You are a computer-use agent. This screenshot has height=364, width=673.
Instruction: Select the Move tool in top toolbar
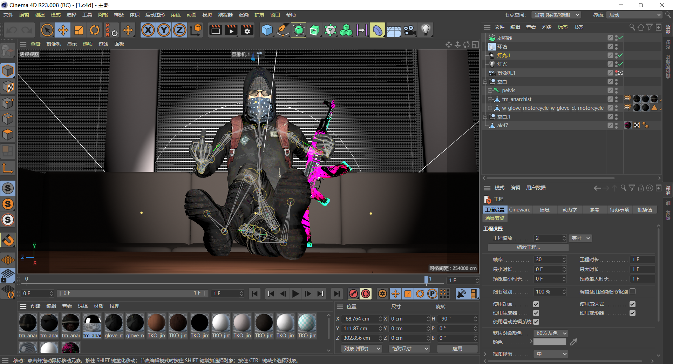click(x=63, y=30)
